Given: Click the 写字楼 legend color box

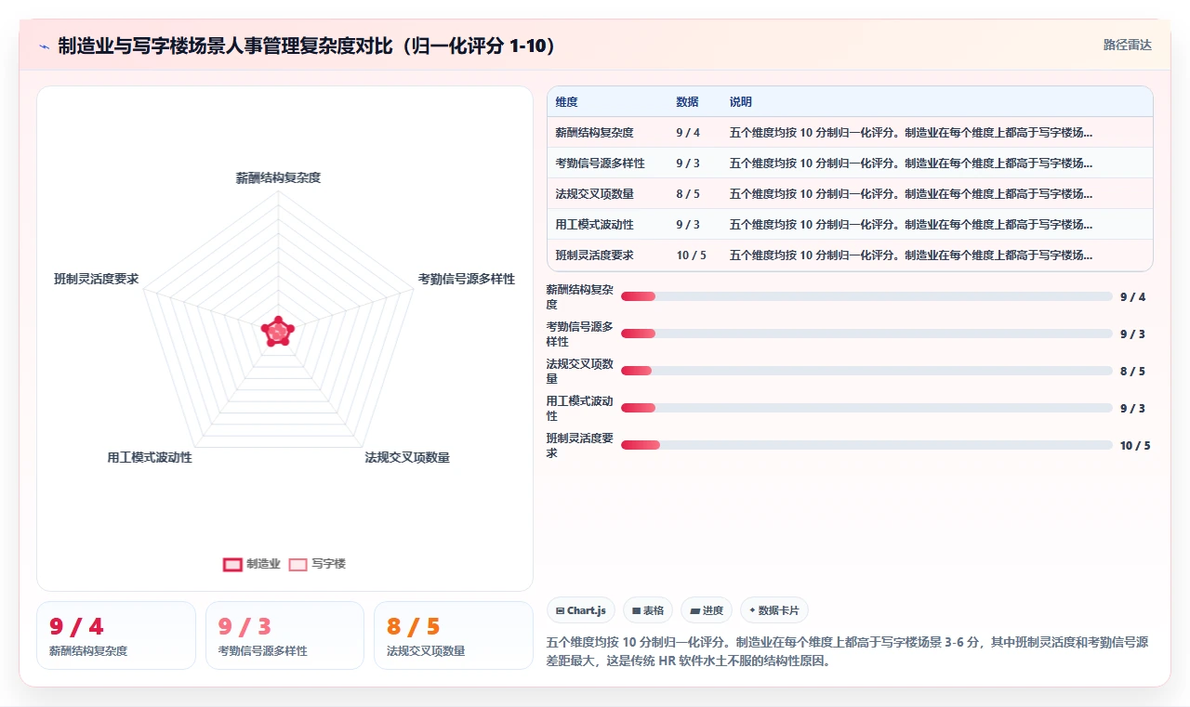Looking at the screenshot, I should tap(297, 564).
